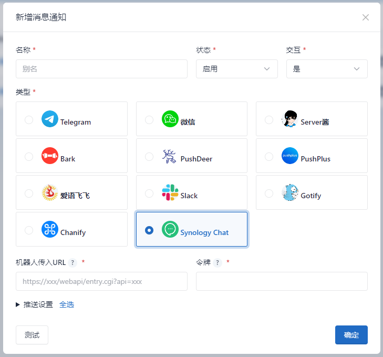Select the Gotify radio button
The width and height of the screenshot is (383, 357).
click(269, 193)
